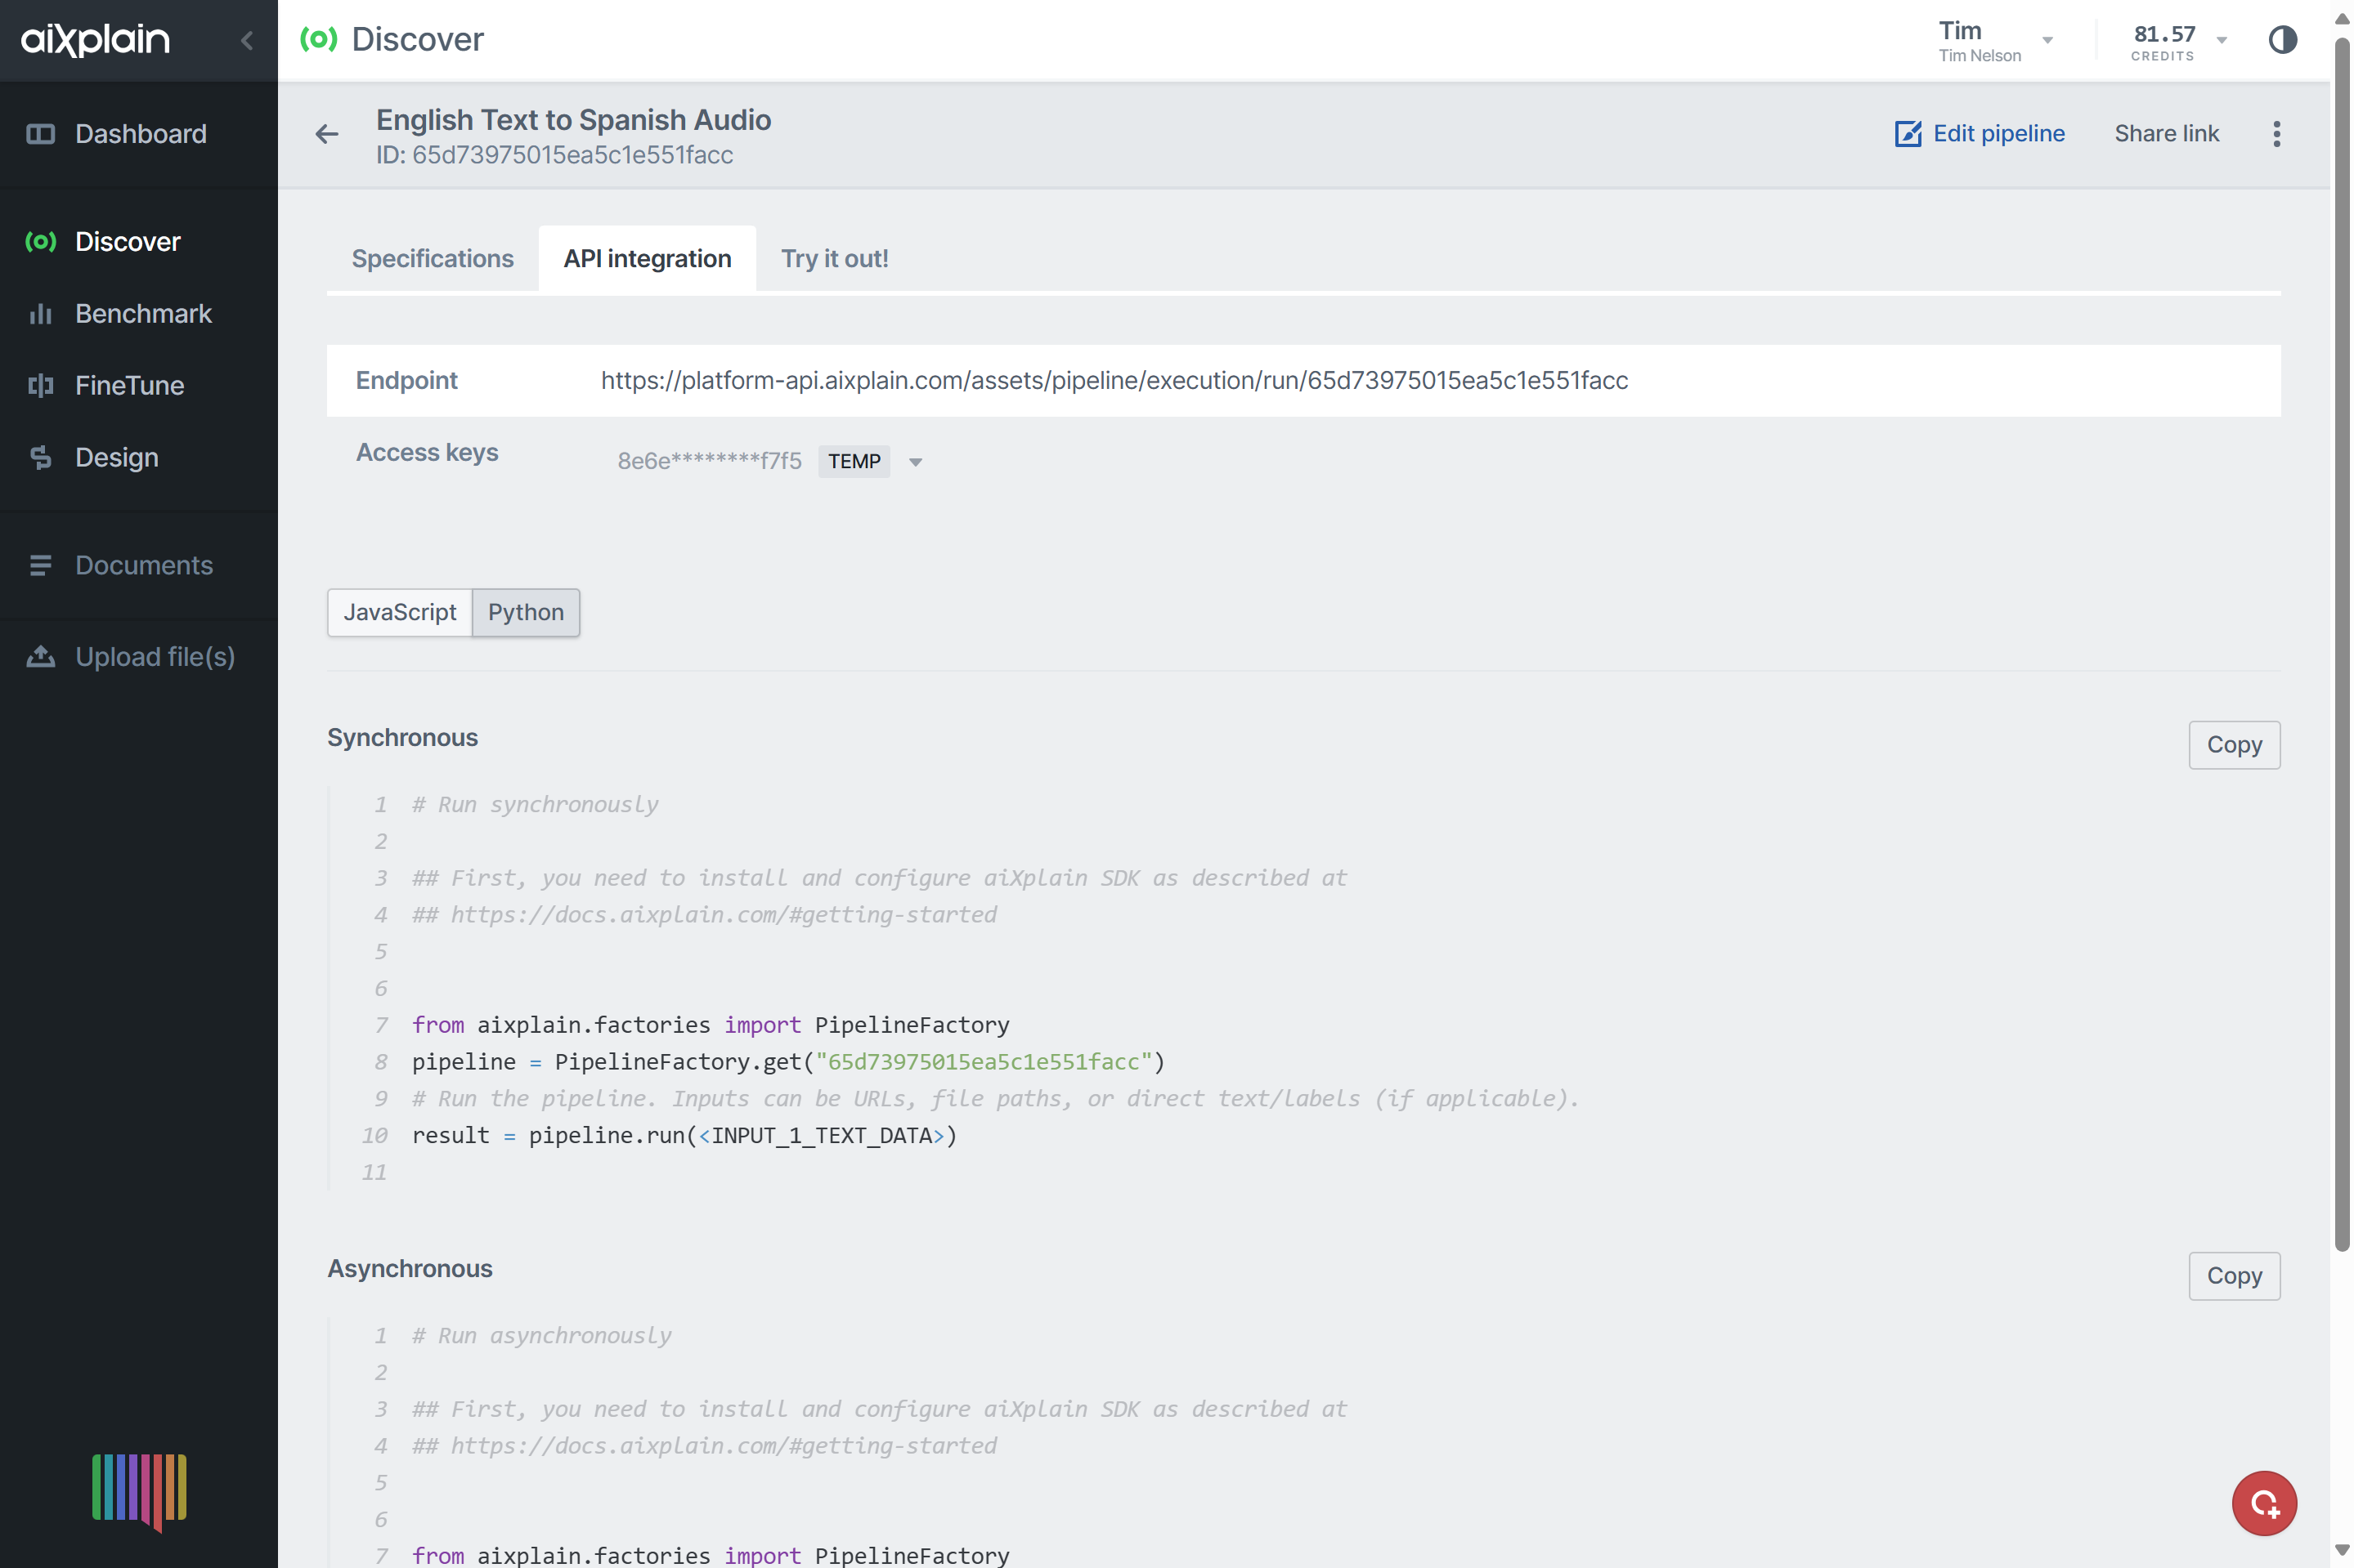
Task: Click the aiXplain logo
Action: pyautogui.click(x=96, y=40)
